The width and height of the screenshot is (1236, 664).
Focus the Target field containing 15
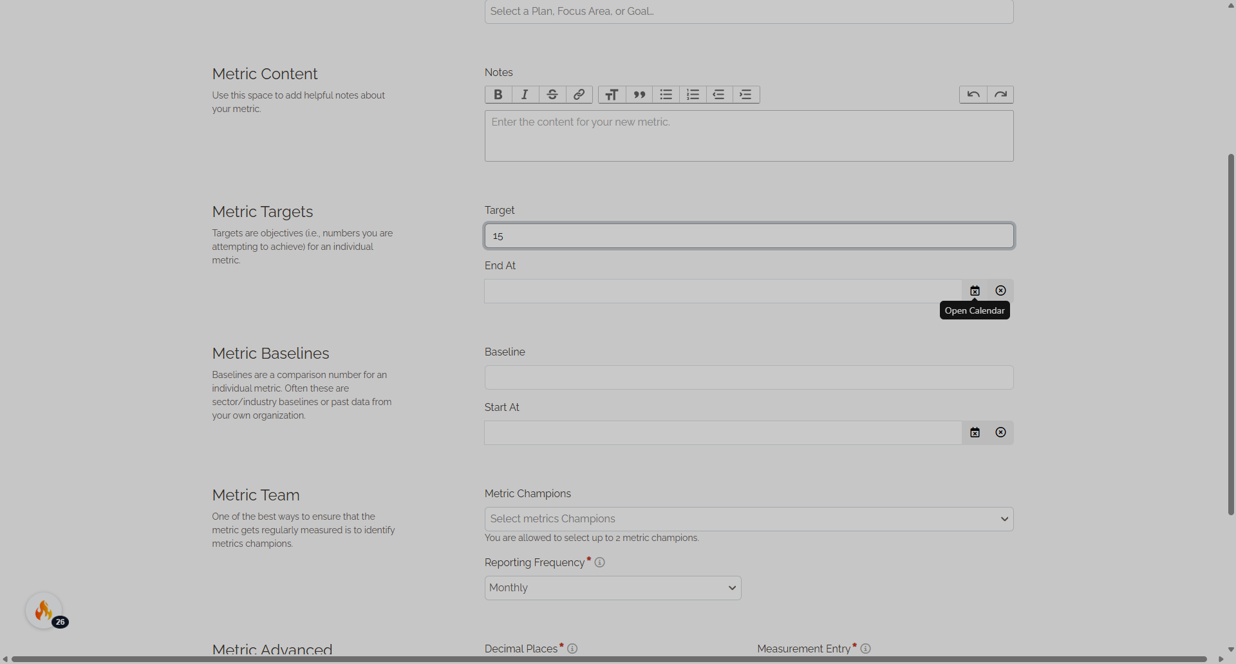tap(749, 236)
